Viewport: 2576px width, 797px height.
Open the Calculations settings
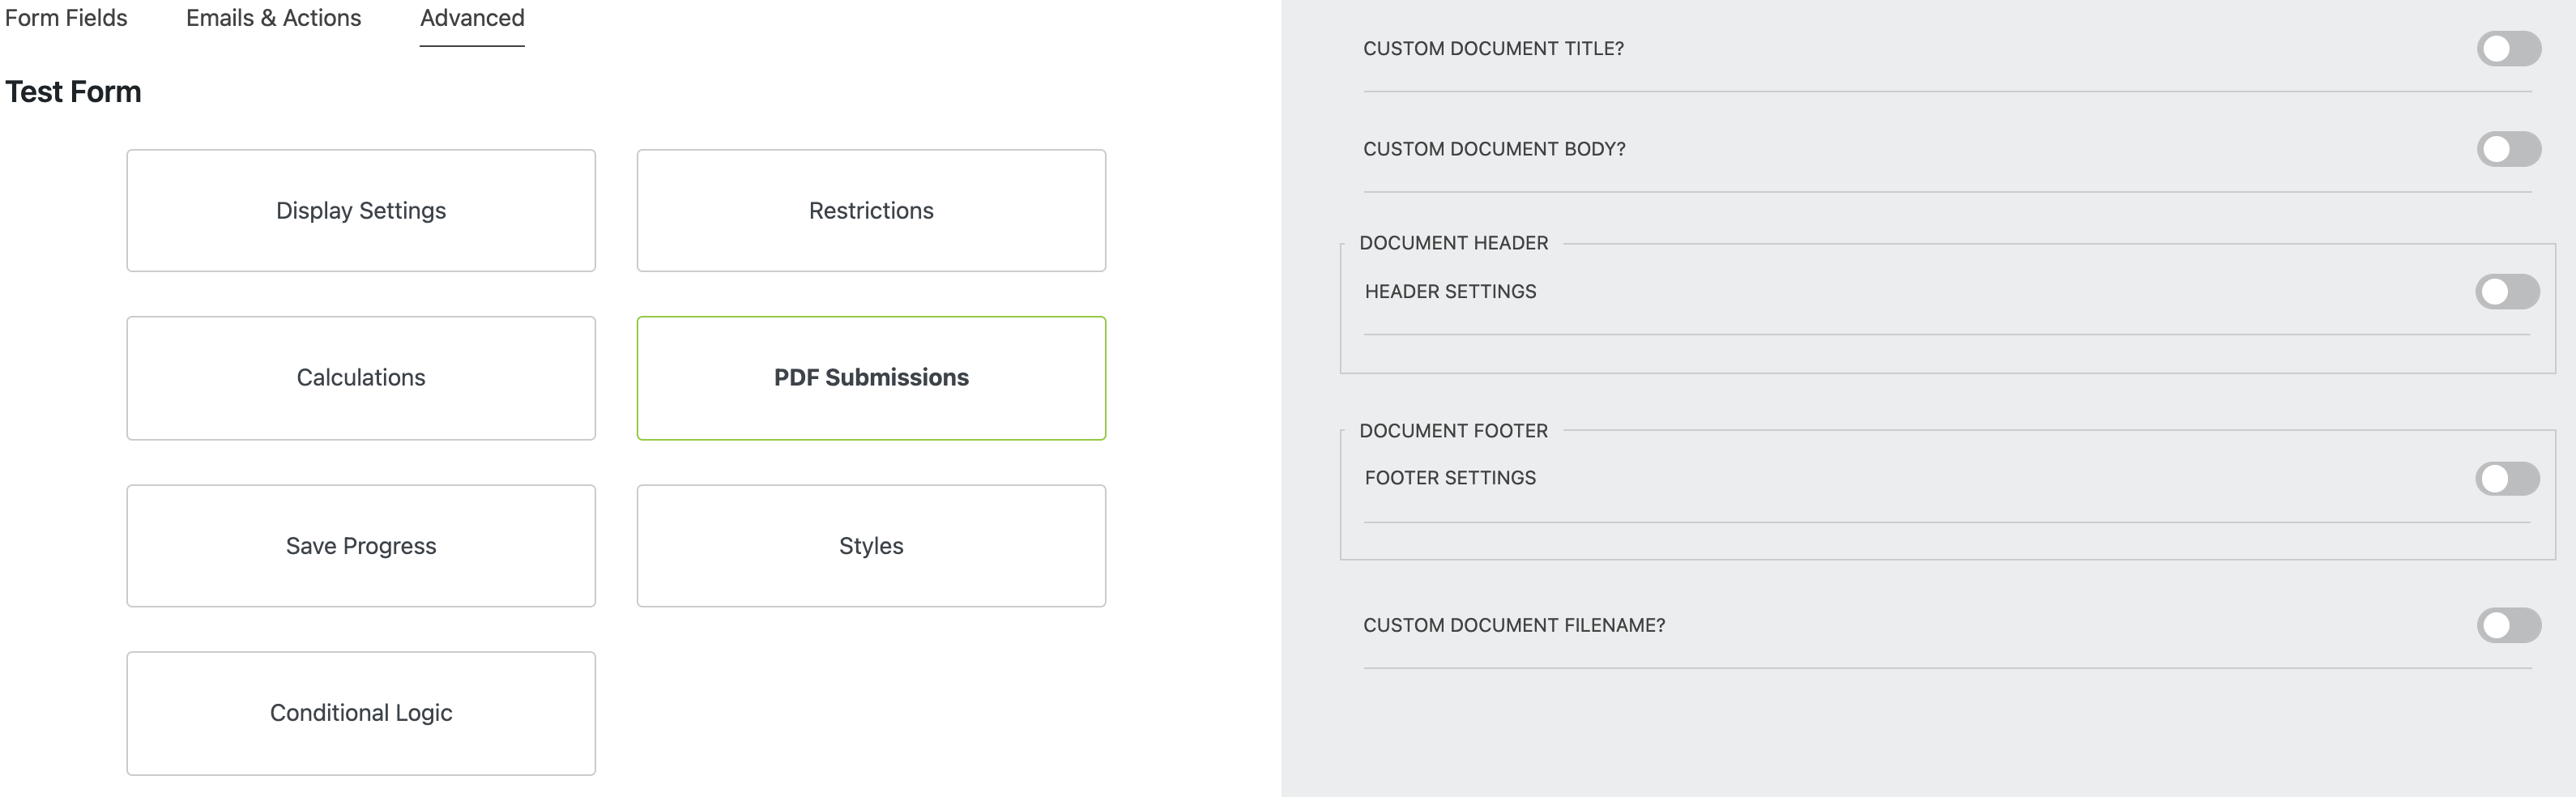360,377
